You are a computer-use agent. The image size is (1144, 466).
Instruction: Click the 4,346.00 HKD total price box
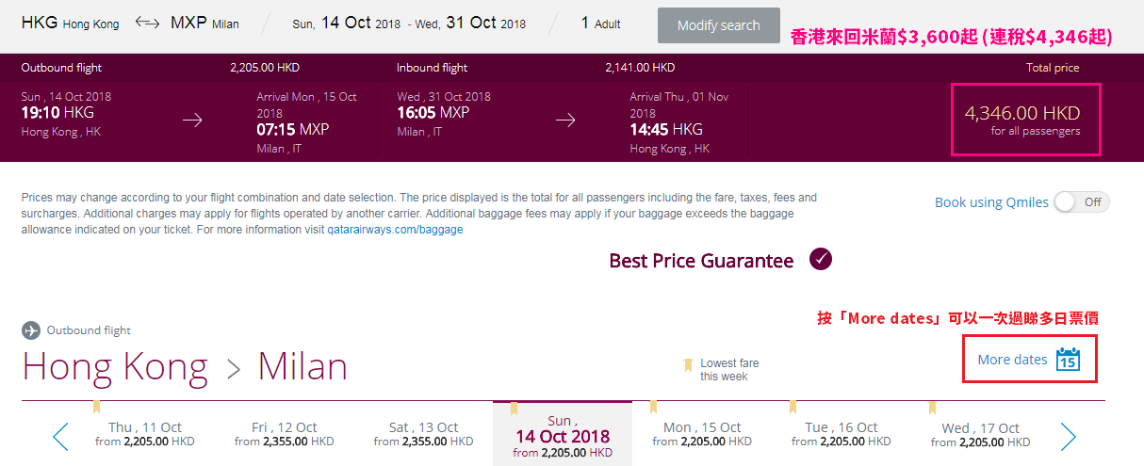(x=1026, y=120)
